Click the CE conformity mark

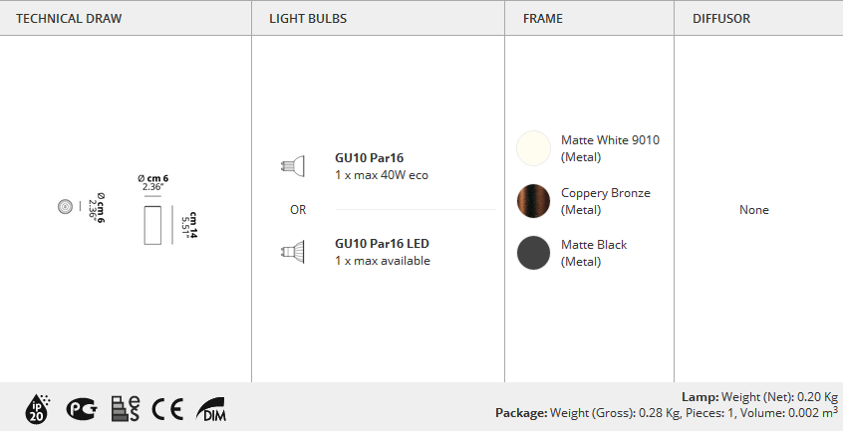coord(167,408)
